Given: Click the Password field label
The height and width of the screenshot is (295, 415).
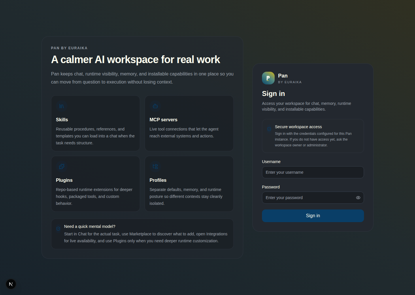Looking at the screenshot, I should pos(271,187).
